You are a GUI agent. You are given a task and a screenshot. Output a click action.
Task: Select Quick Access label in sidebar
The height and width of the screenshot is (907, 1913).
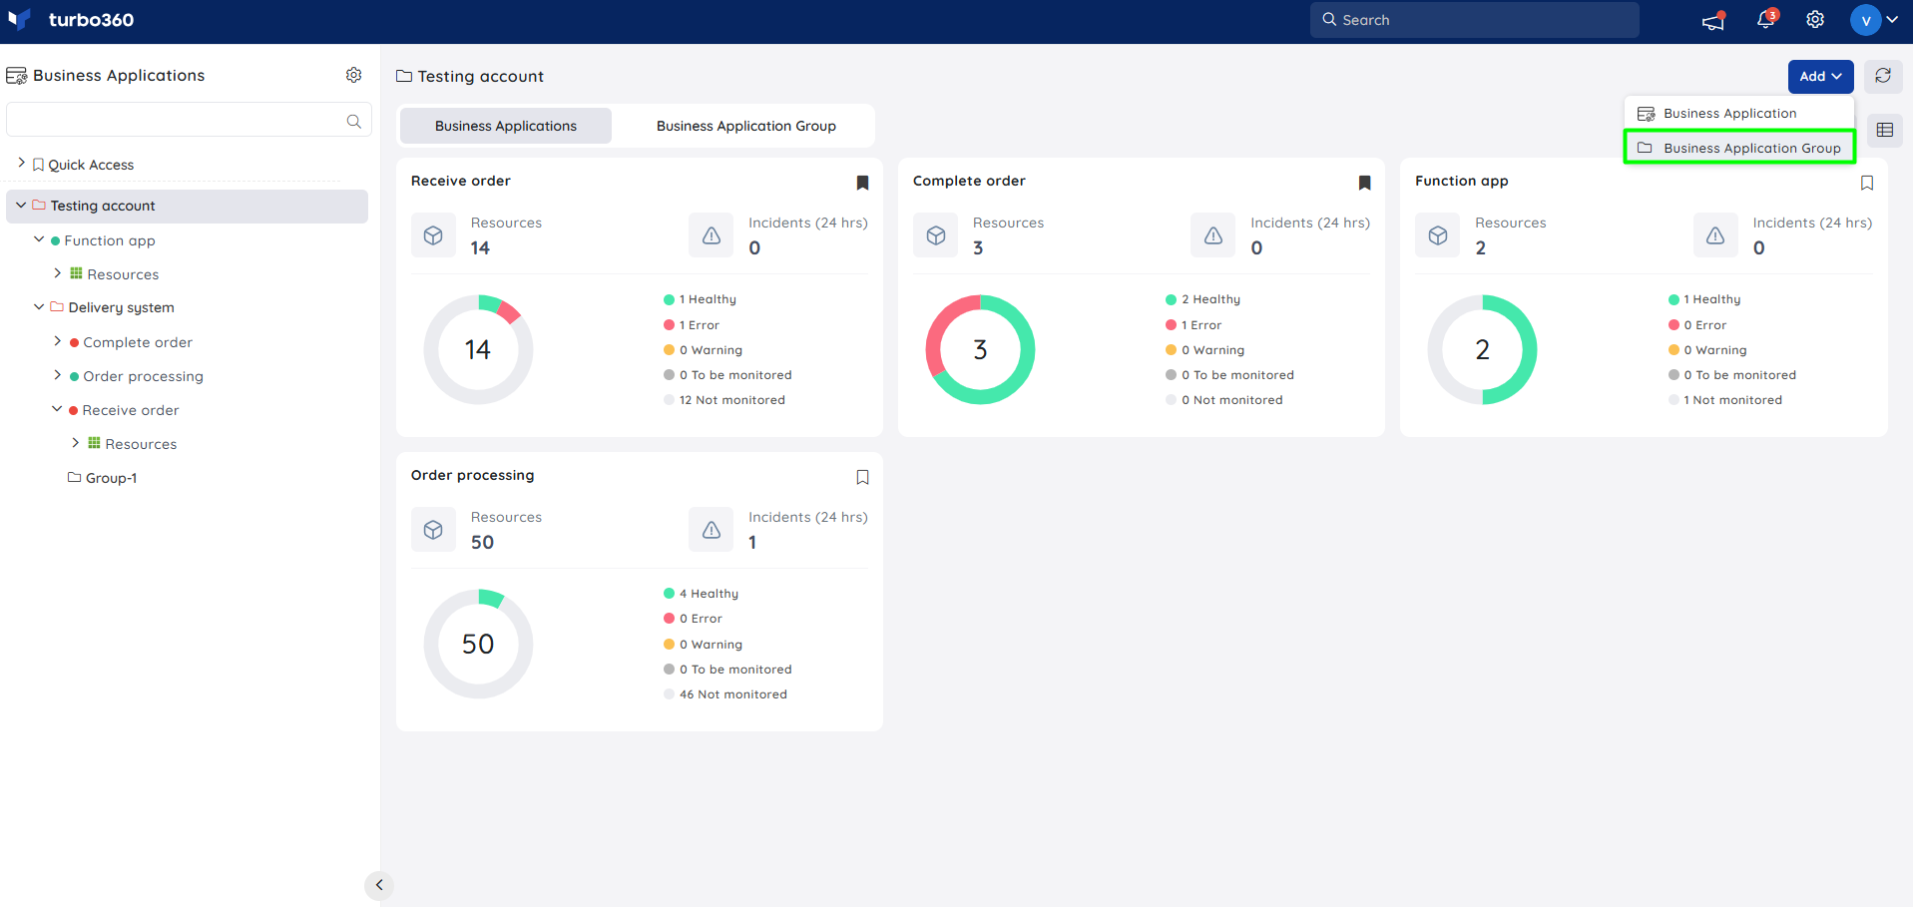pos(91,165)
